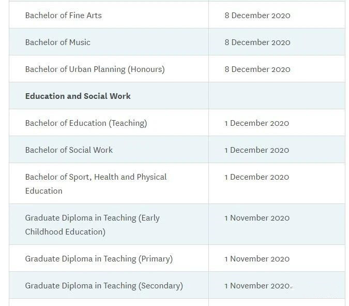Select Bachelor of Sport, Health and Physical Education

pyautogui.click(x=96, y=184)
